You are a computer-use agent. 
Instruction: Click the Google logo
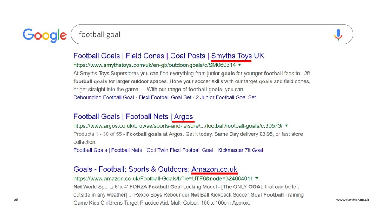45,35
